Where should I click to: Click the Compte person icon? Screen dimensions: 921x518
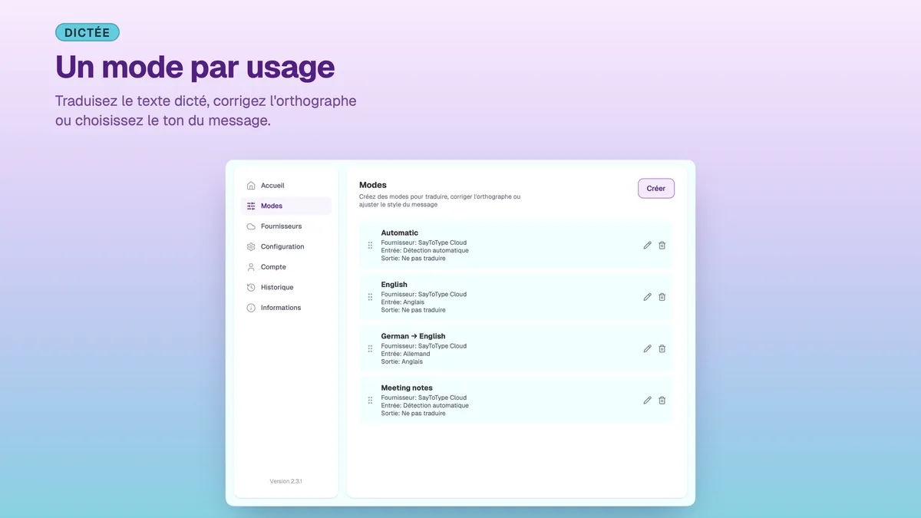pos(251,267)
